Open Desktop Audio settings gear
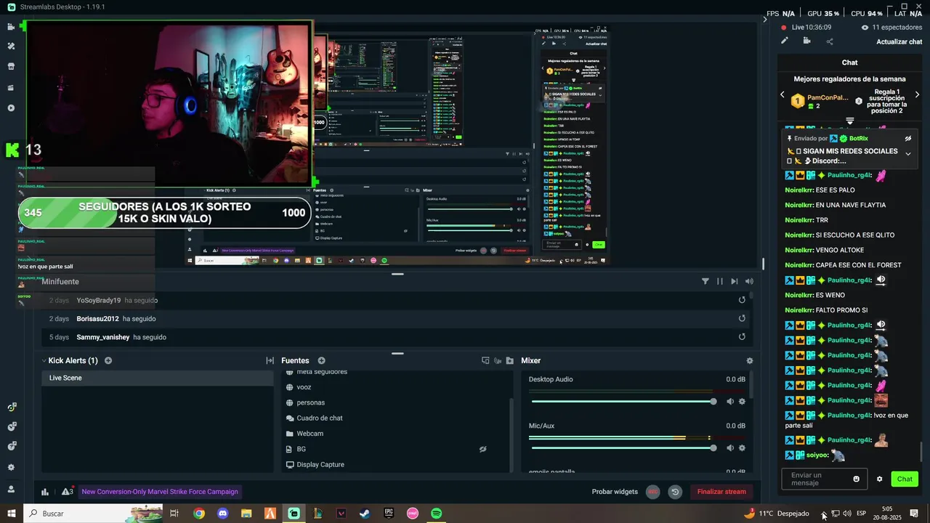The image size is (930, 523). pyautogui.click(x=742, y=402)
